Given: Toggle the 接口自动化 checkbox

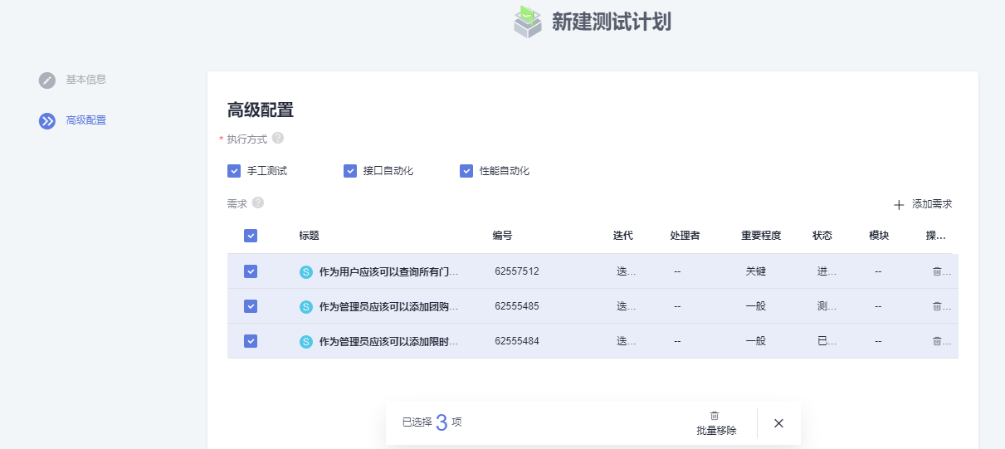Looking at the screenshot, I should click(x=350, y=171).
